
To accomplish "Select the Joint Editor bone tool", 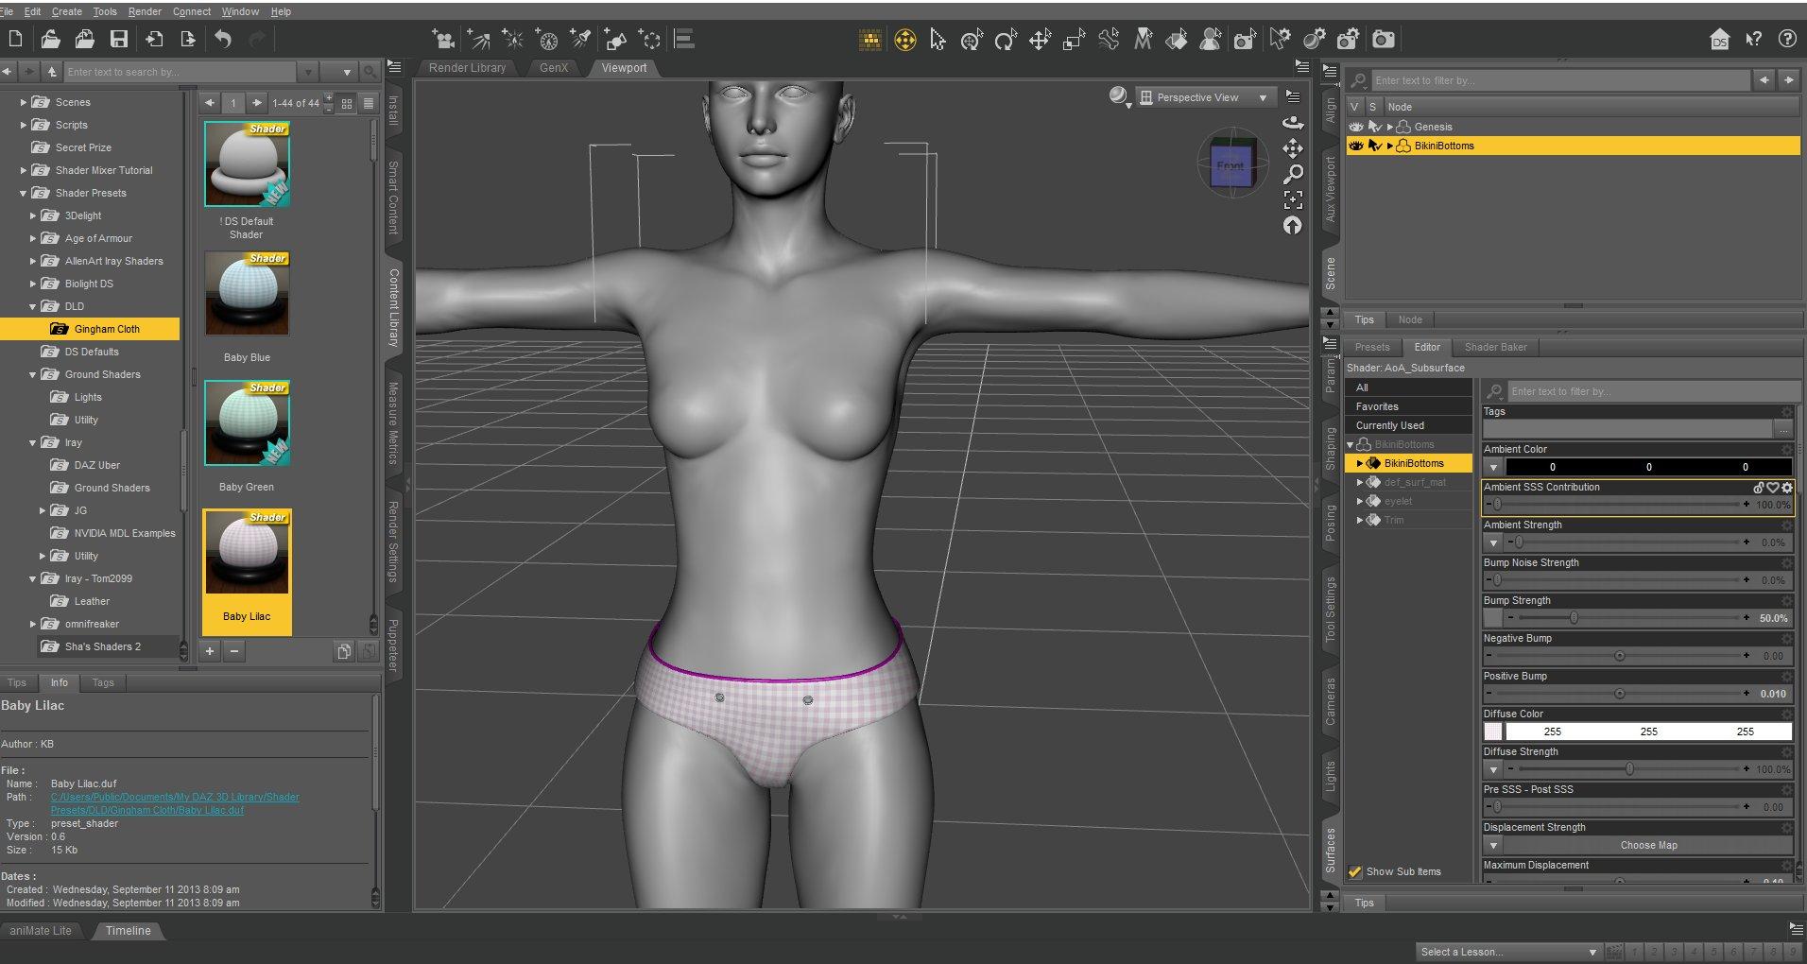I will click(x=1109, y=40).
